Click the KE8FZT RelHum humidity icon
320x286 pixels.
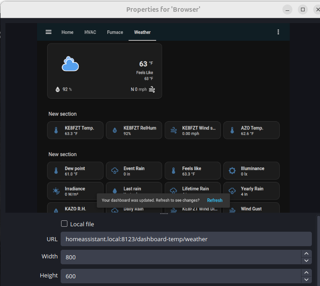click(115, 130)
